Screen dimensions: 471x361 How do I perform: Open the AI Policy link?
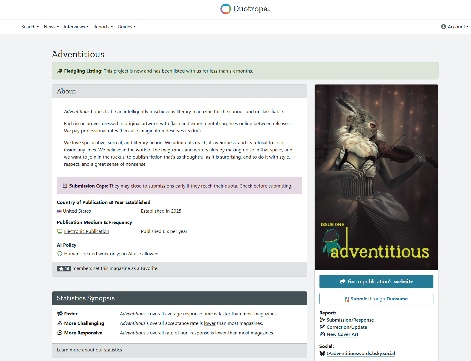click(67, 245)
